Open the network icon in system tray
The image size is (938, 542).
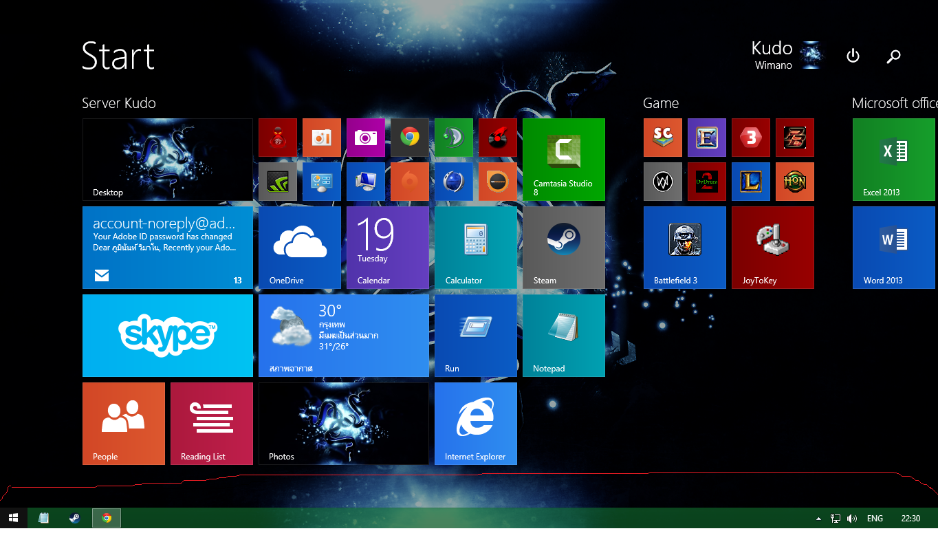tap(836, 519)
